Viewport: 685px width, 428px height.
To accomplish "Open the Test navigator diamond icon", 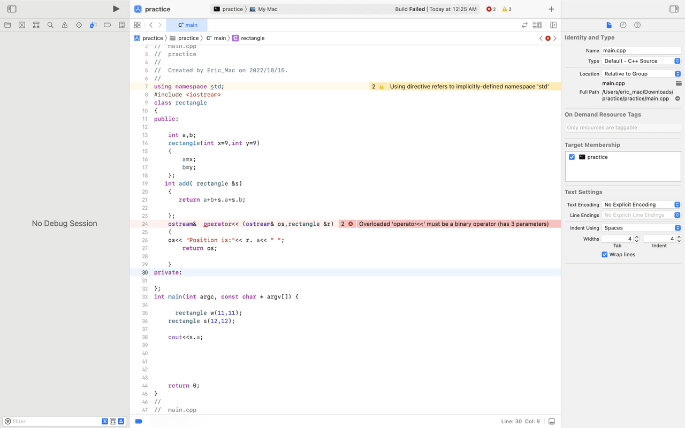I will (x=79, y=25).
